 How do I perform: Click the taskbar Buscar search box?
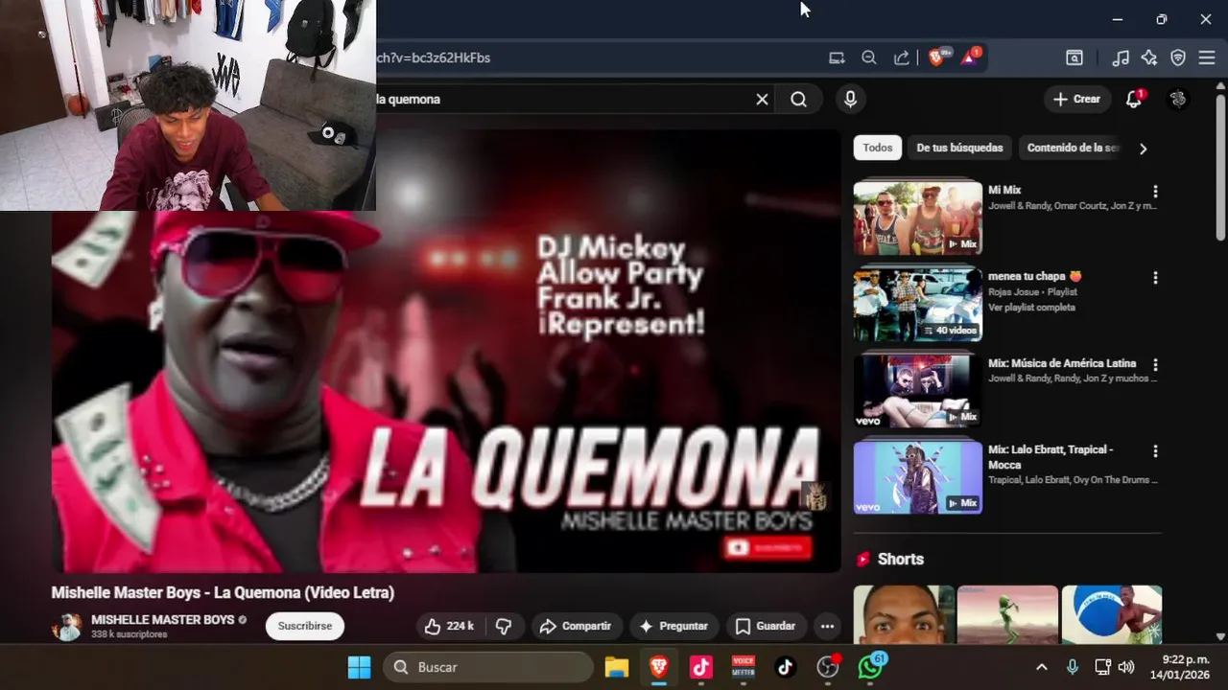488,667
